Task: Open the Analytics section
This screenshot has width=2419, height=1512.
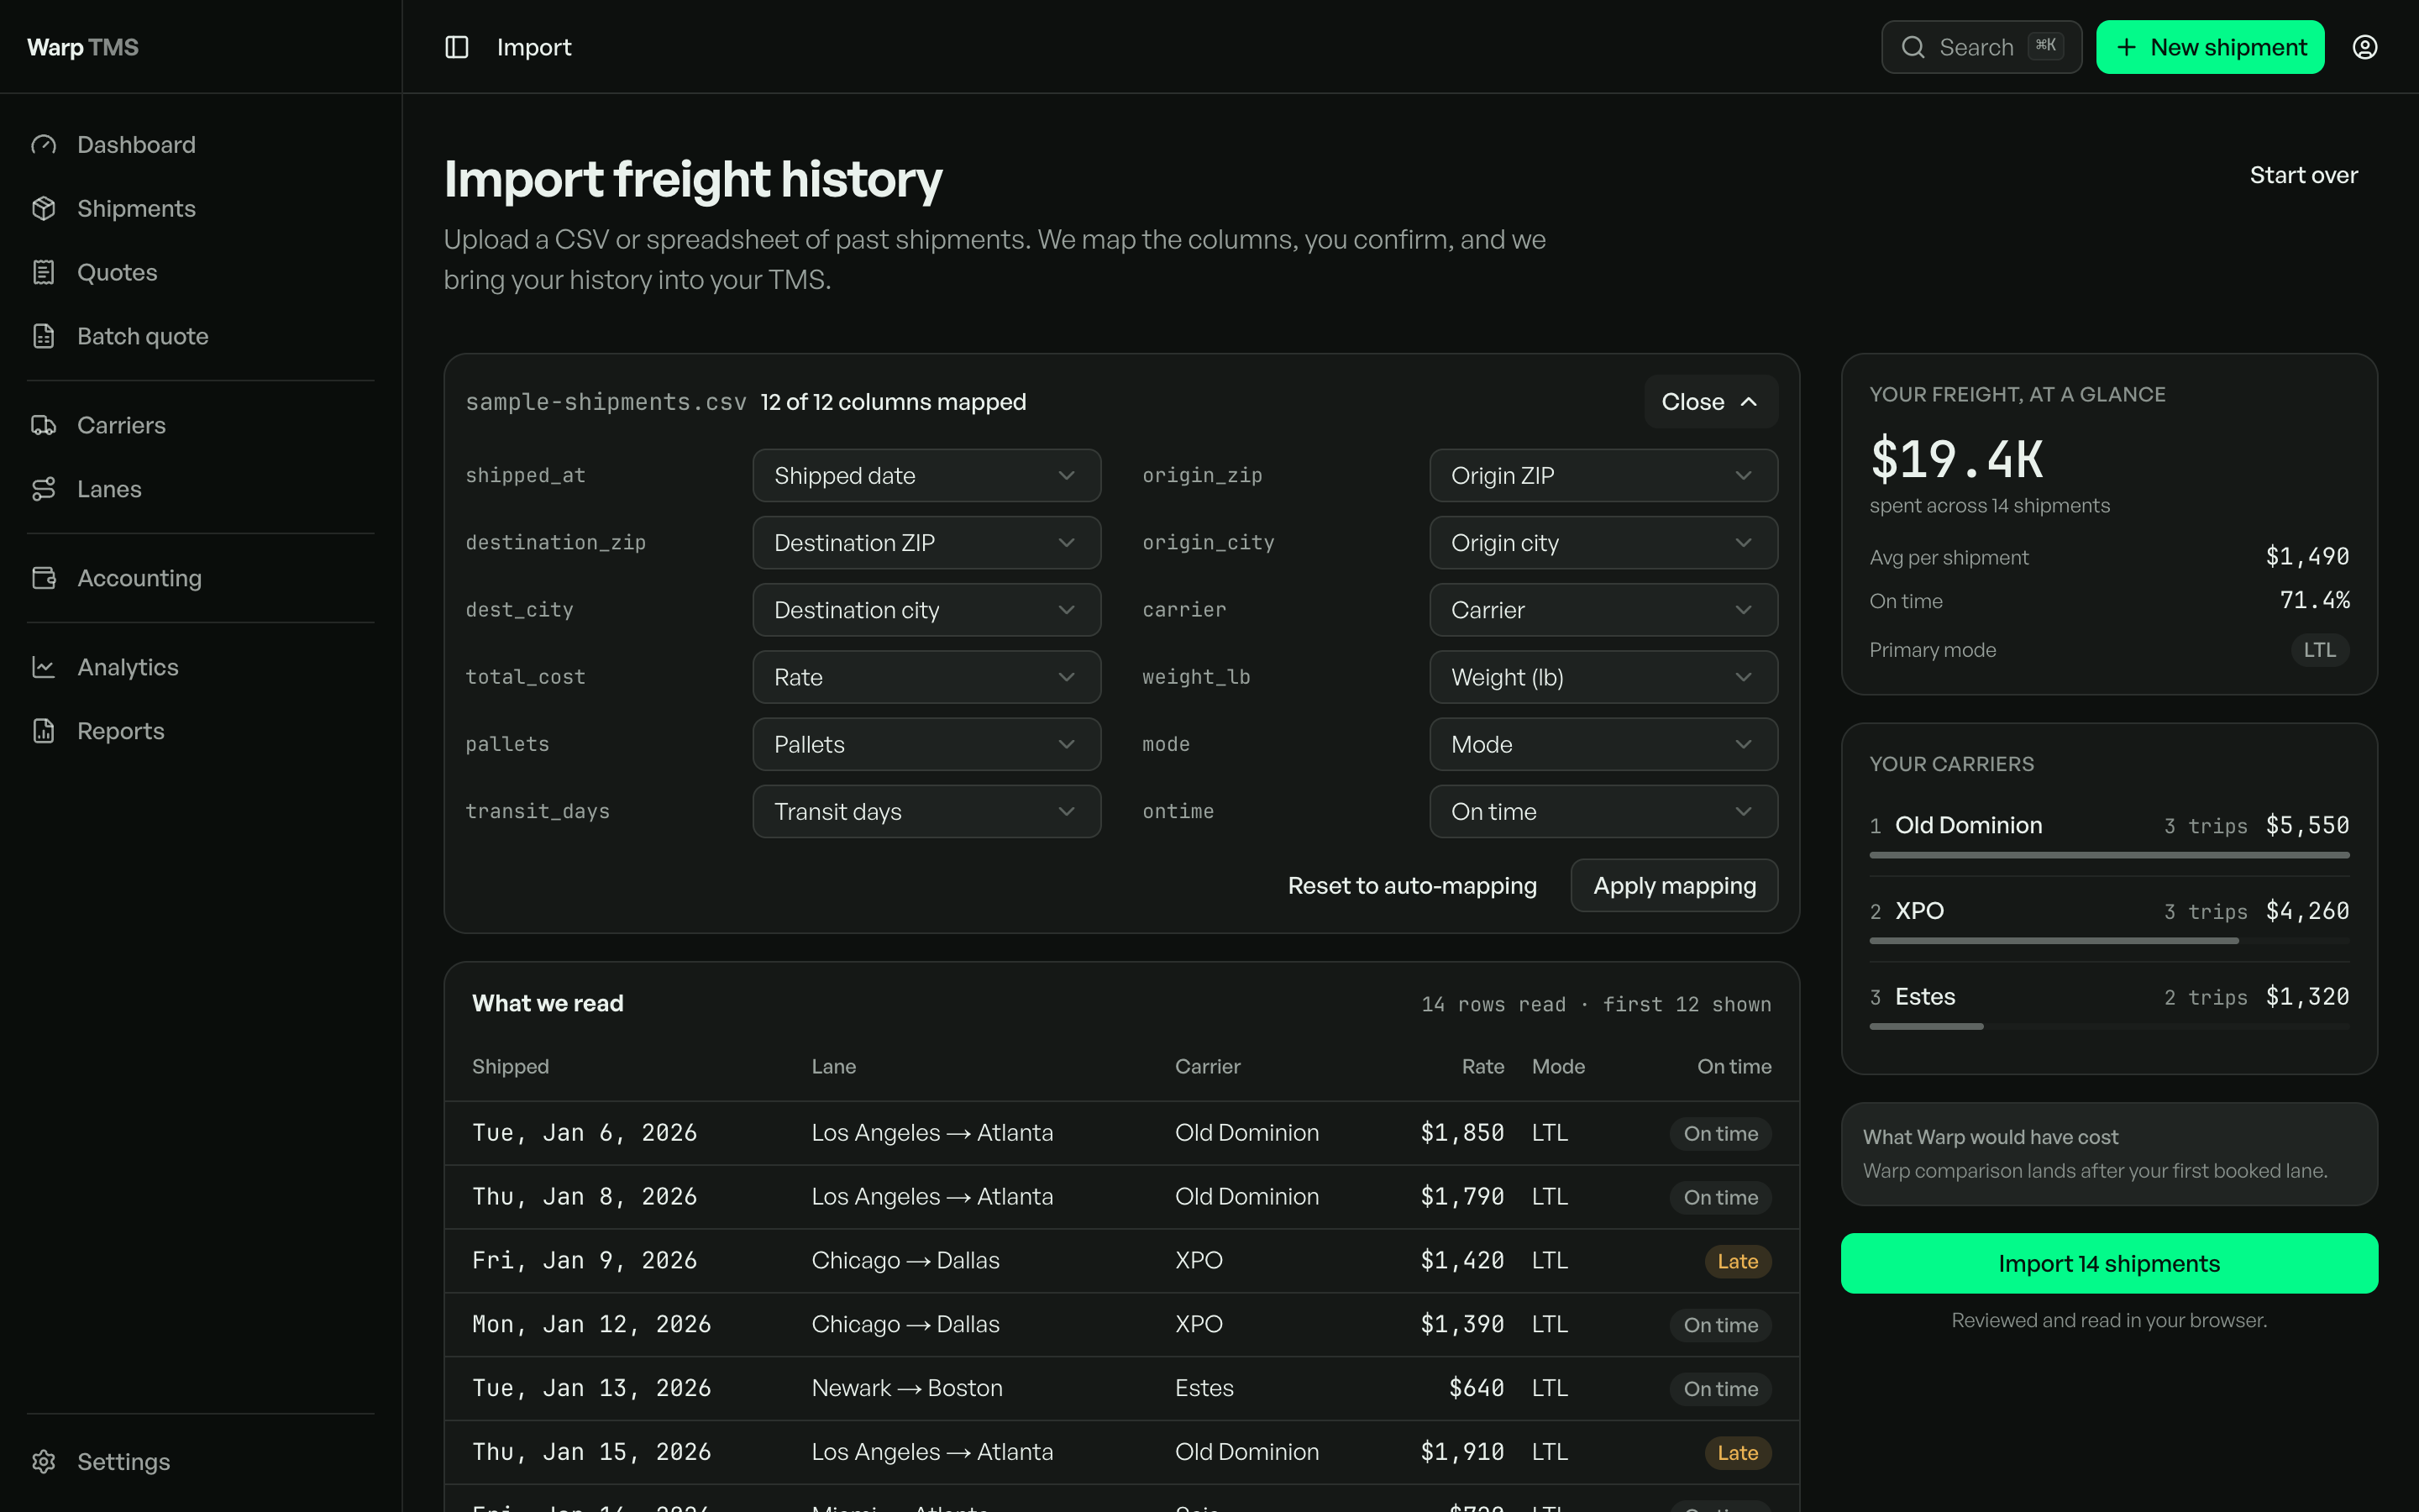Action: [x=200, y=667]
